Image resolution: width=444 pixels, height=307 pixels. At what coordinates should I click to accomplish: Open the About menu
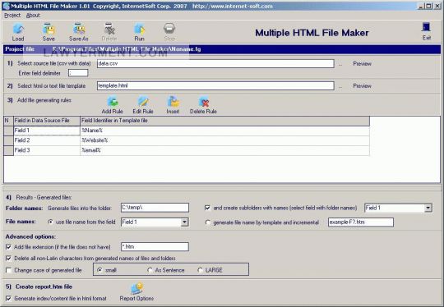point(33,16)
